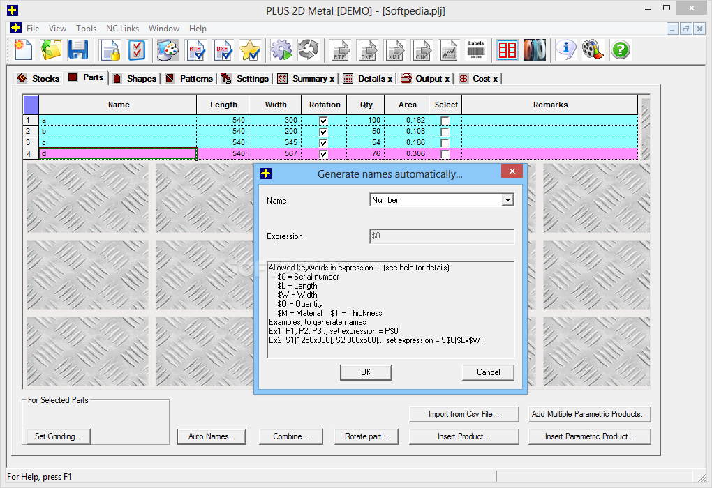The image size is (712, 488).
Task: Open the Labels barcode icon
Action: (476, 50)
